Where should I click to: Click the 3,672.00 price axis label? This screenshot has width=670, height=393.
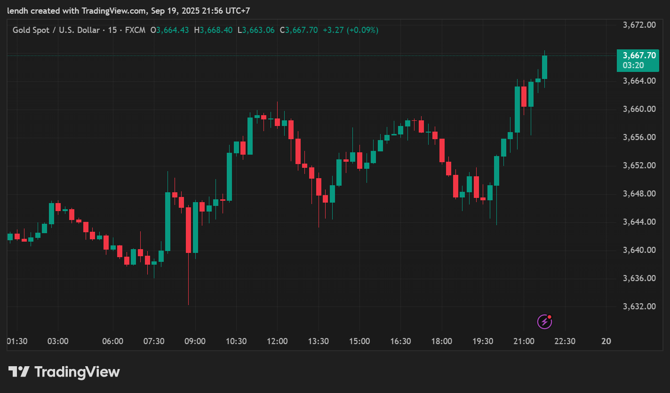[x=639, y=25]
